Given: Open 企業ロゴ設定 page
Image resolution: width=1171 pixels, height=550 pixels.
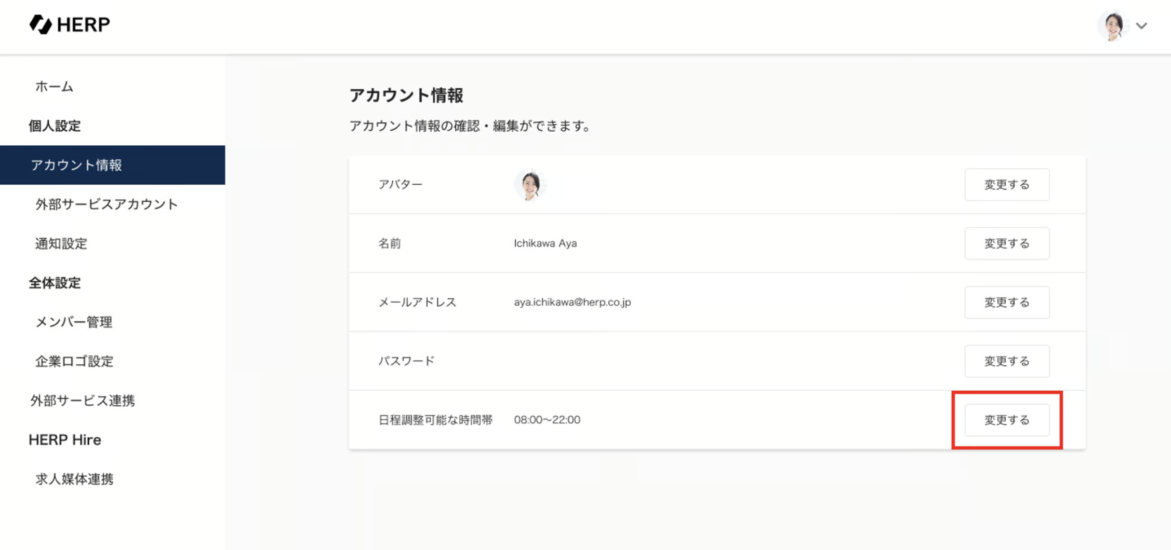Looking at the screenshot, I should pyautogui.click(x=74, y=362).
